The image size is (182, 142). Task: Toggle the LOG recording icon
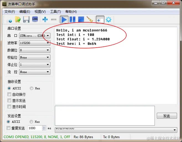(35, 19)
